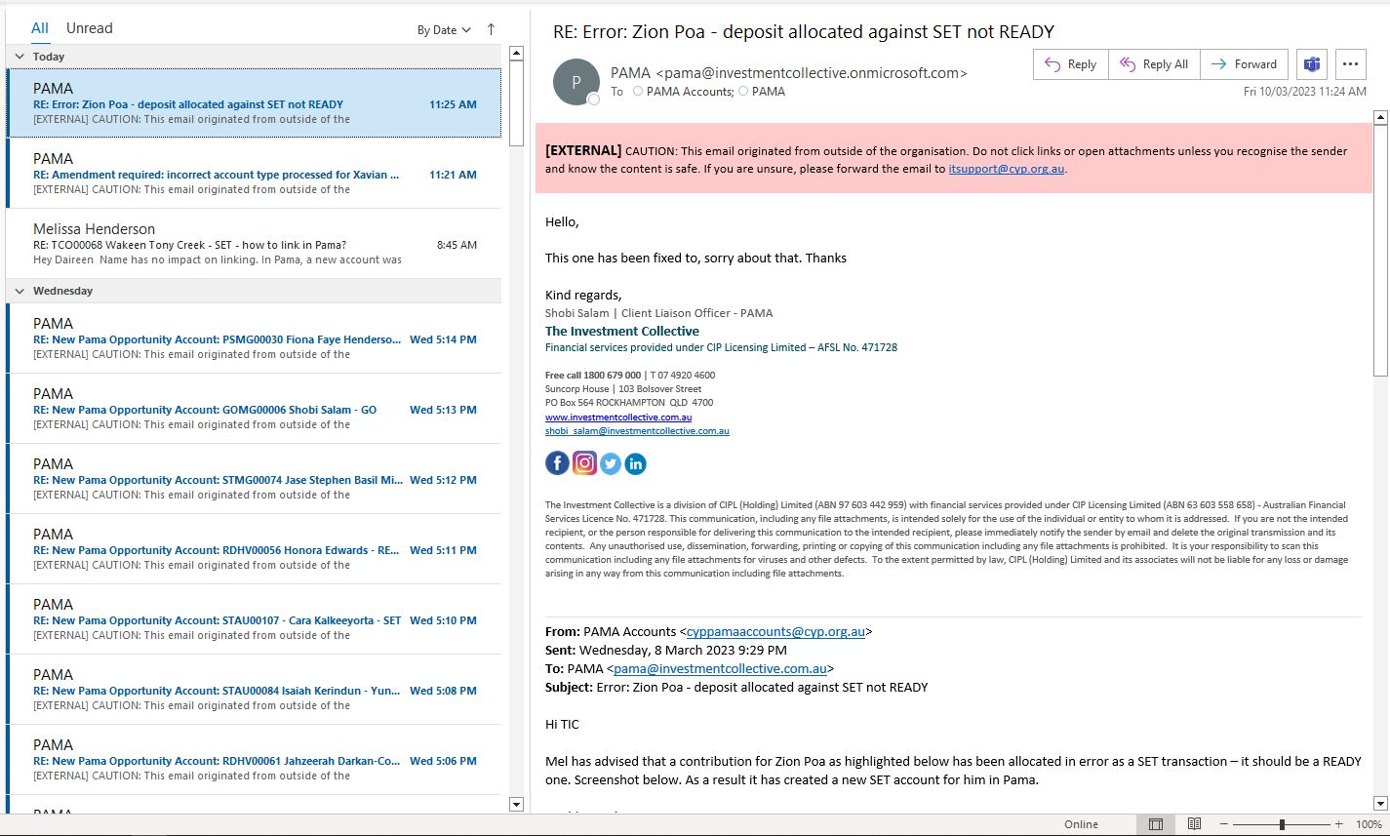Select the All messages tab
This screenshot has width=1390, height=836.
pos(39,28)
